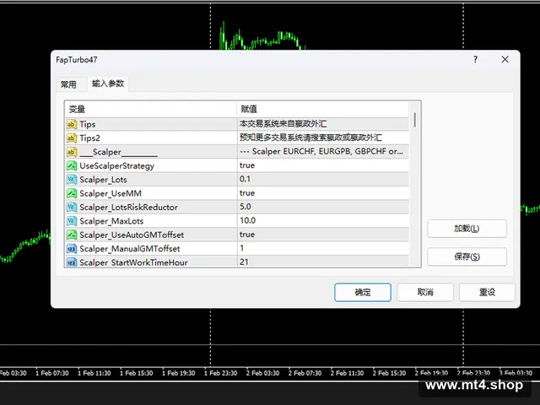Click the string icon beside Tips2

click(x=71, y=138)
